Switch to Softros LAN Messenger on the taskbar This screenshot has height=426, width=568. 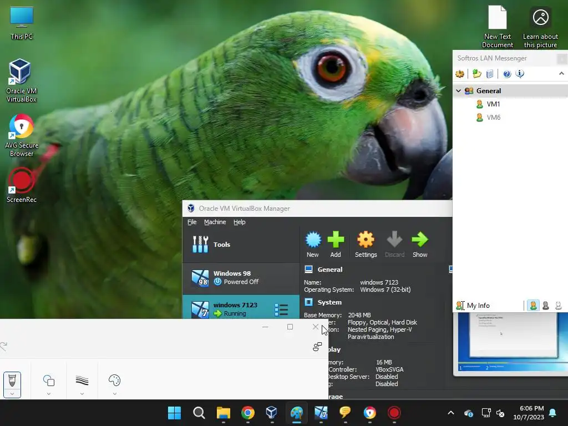[x=345, y=413]
